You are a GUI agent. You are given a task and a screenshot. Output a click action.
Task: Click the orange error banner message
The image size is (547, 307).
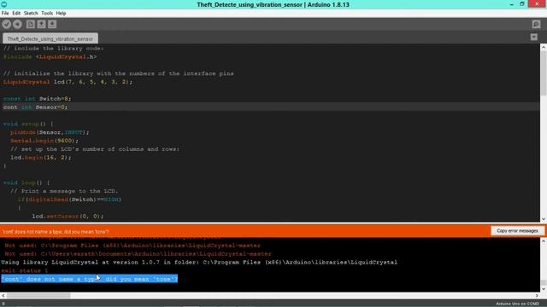click(x=56, y=231)
